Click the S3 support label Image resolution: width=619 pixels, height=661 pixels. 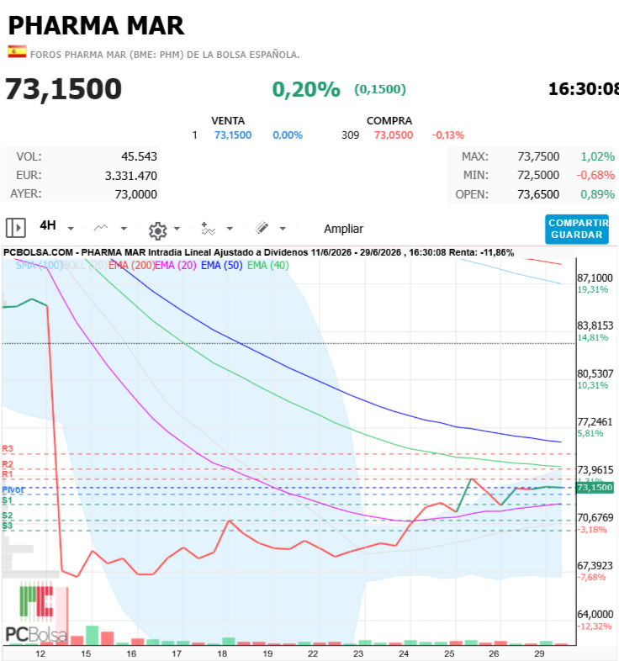pyautogui.click(x=8, y=526)
